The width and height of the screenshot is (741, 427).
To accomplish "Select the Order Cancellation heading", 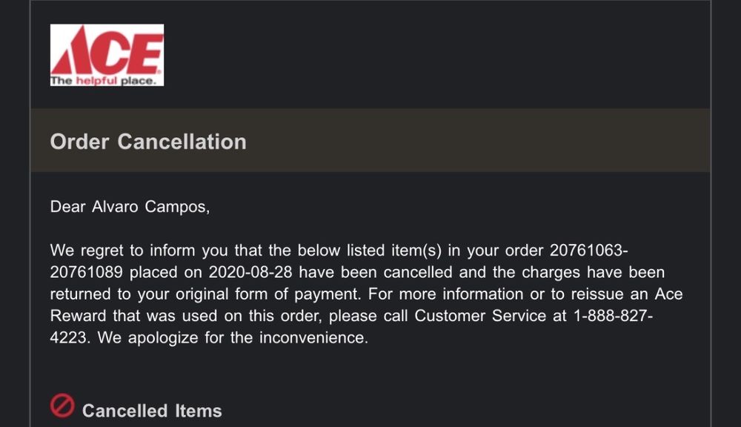I will coord(148,142).
